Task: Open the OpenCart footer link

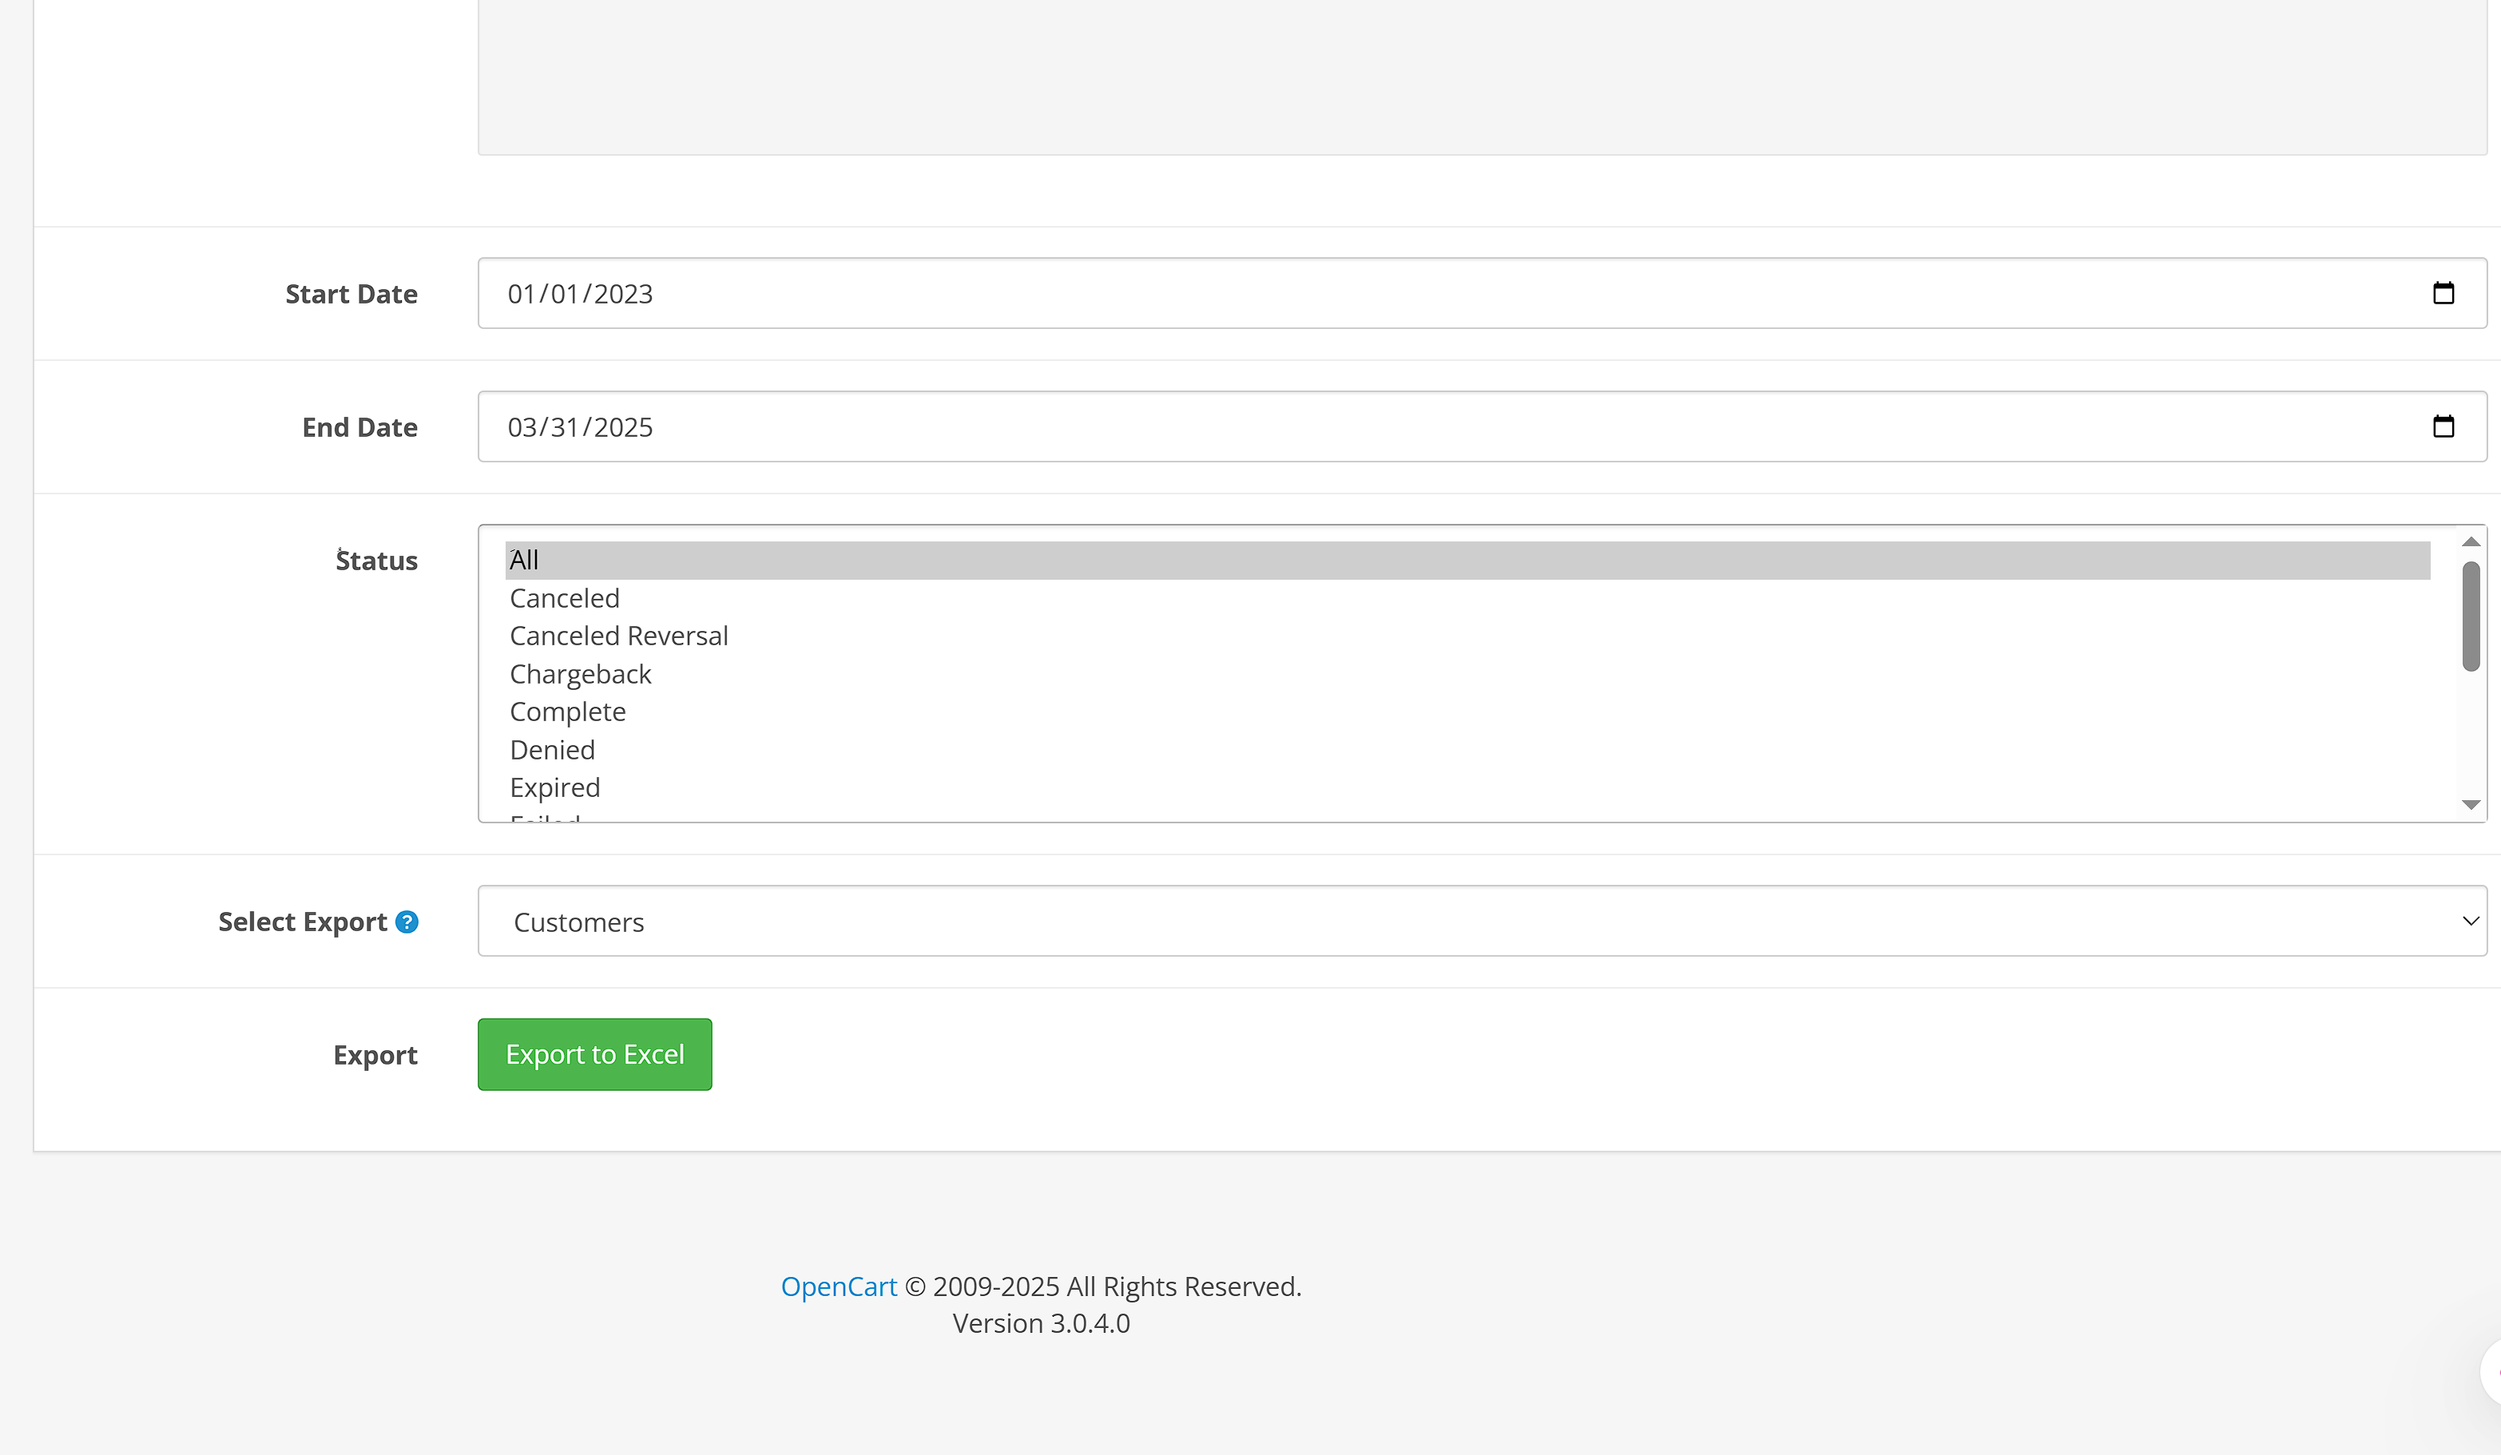Action: [x=838, y=1287]
